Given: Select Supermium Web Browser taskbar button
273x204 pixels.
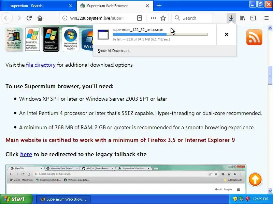Looking at the screenshot, I should pos(63,199).
